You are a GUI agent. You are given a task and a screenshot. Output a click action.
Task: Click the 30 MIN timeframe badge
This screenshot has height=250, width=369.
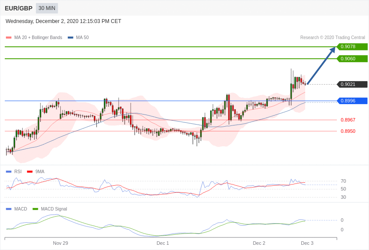pyautogui.click(x=47, y=8)
